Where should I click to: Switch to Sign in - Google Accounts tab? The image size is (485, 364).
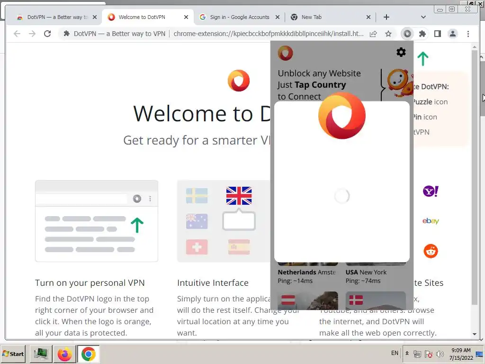[x=240, y=17]
